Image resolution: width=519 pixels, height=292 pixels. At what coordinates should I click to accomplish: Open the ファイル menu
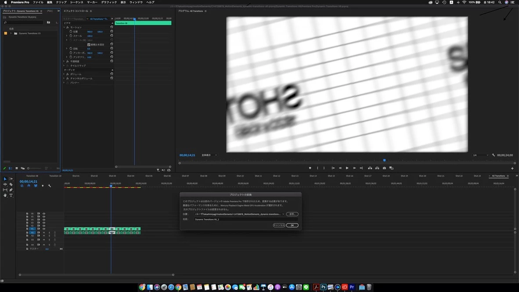38,2
